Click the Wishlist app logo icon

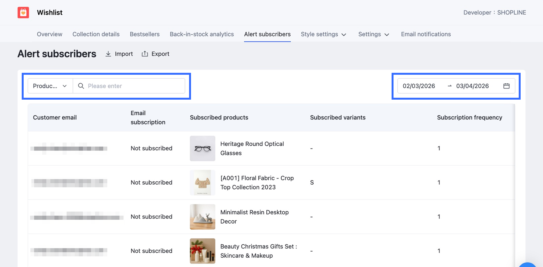tap(23, 12)
